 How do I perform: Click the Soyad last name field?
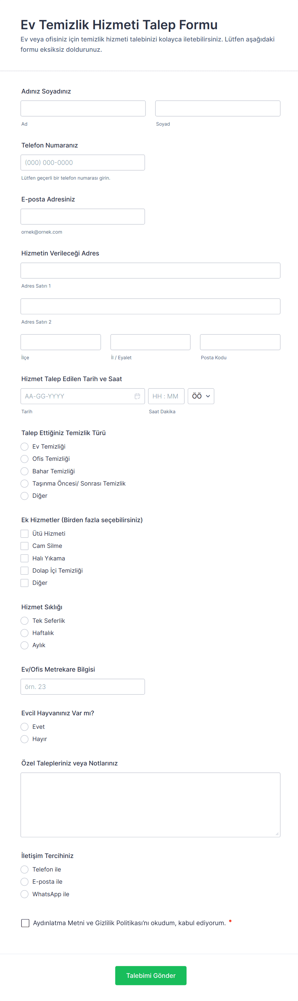coord(217,108)
